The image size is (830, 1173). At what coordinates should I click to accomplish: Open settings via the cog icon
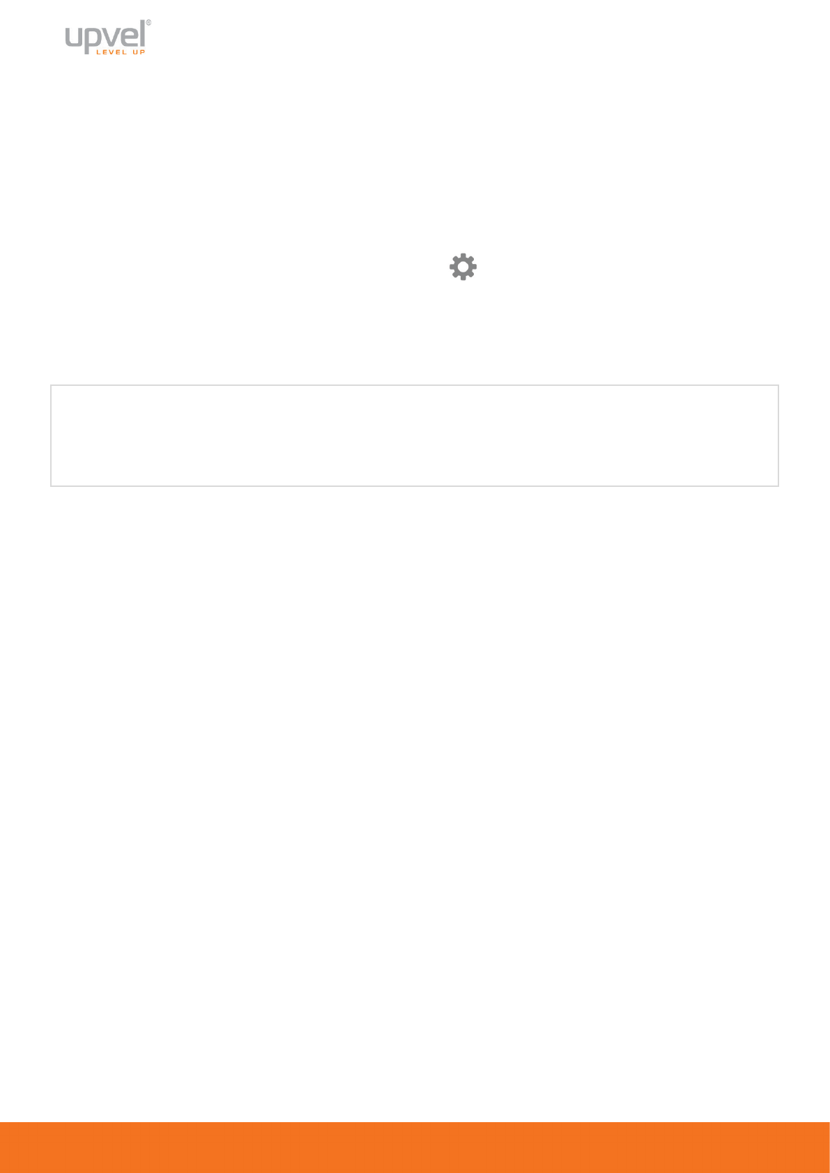click(463, 267)
